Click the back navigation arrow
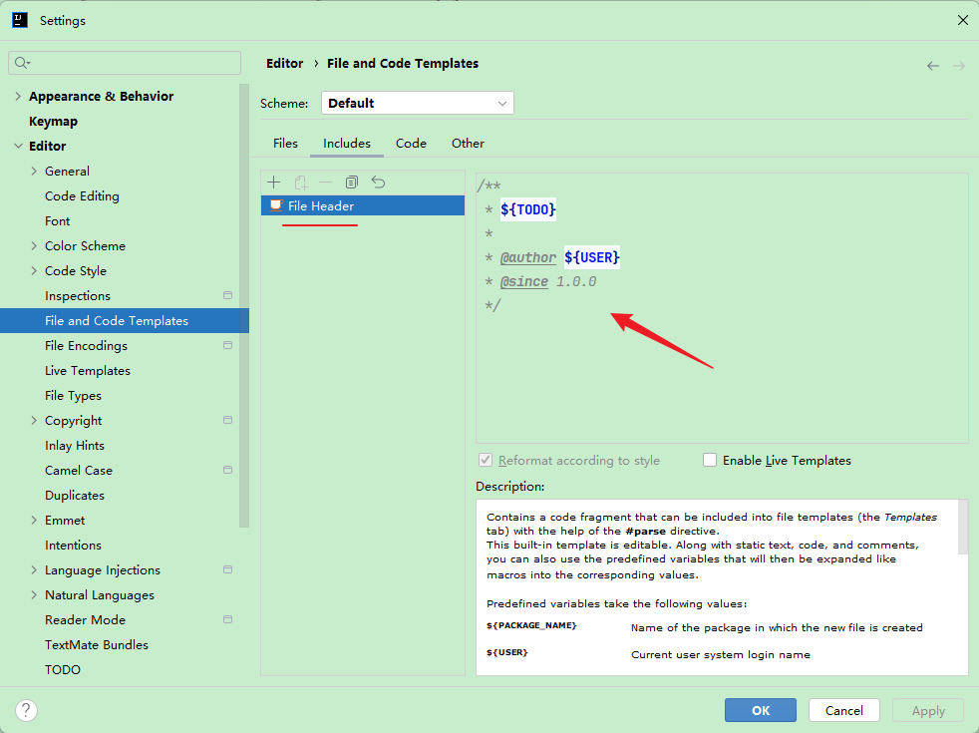Screen dimensions: 979x733 pos(933,66)
